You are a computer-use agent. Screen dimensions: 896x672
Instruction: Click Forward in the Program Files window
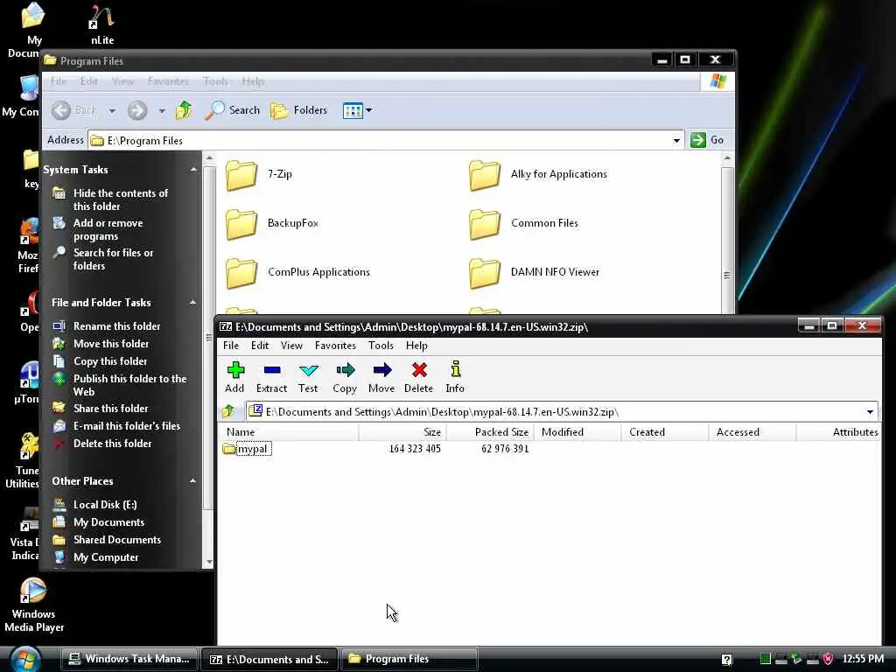click(137, 109)
